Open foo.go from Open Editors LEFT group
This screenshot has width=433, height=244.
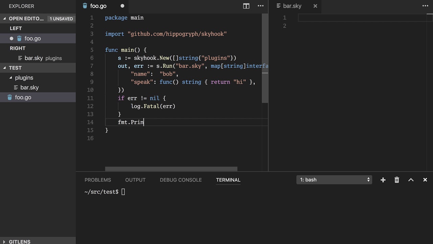coord(38,38)
